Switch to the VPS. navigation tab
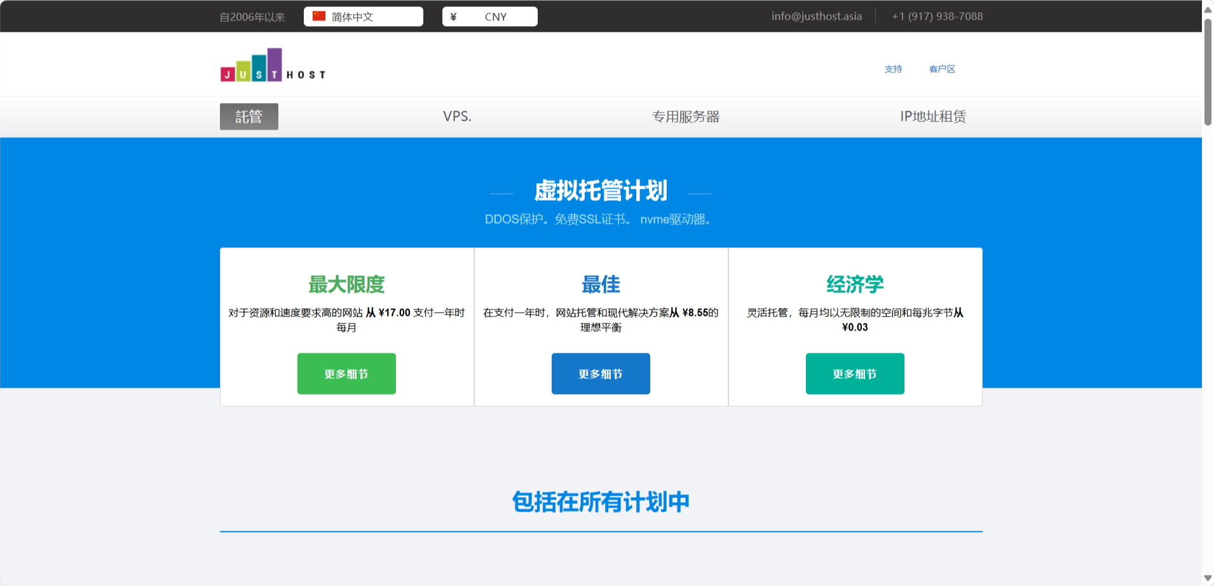Image resolution: width=1214 pixels, height=586 pixels. (456, 116)
